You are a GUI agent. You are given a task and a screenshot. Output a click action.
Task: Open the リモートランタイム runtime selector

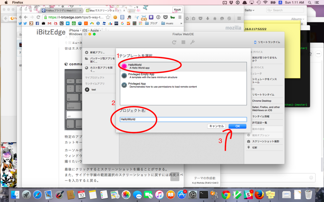(x=267, y=42)
